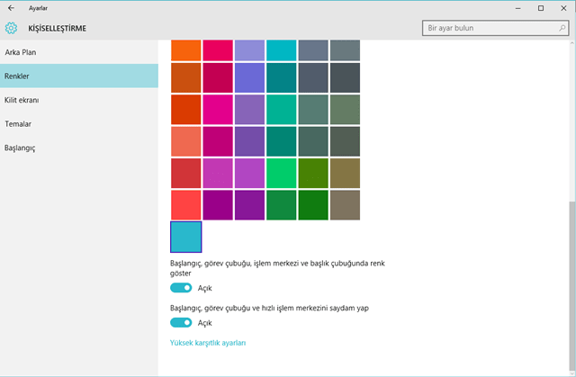Choose the charcoal swatch ending the second row
The height and width of the screenshot is (377, 576).
(x=345, y=77)
